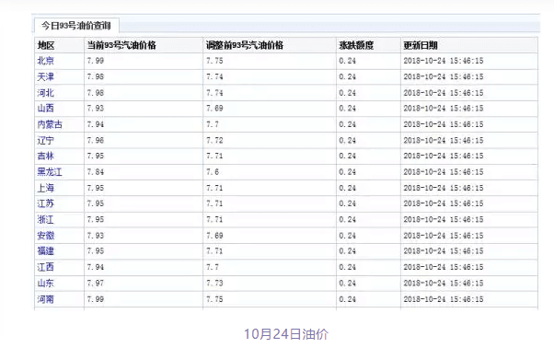Open the 河南 region link
The height and width of the screenshot is (348, 554).
pyautogui.click(x=46, y=299)
